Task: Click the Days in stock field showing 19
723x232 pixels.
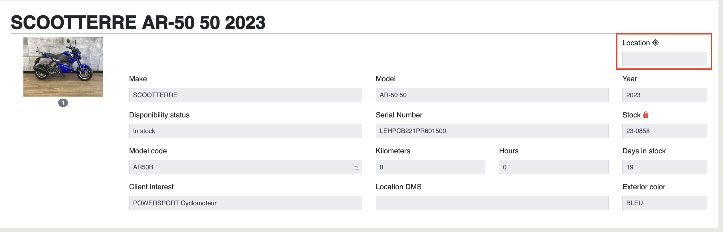Action: point(665,167)
